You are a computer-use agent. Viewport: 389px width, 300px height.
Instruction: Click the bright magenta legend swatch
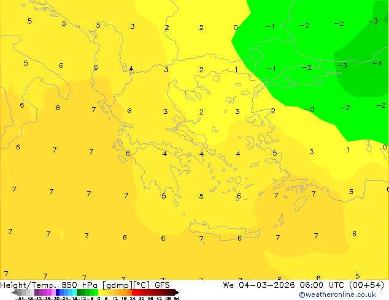tap(49, 292)
